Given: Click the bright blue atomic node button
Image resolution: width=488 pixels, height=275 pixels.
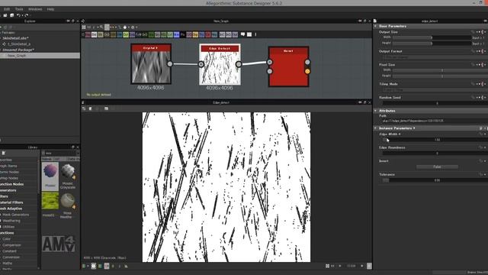Looking at the screenshot, I should pos(176,34).
